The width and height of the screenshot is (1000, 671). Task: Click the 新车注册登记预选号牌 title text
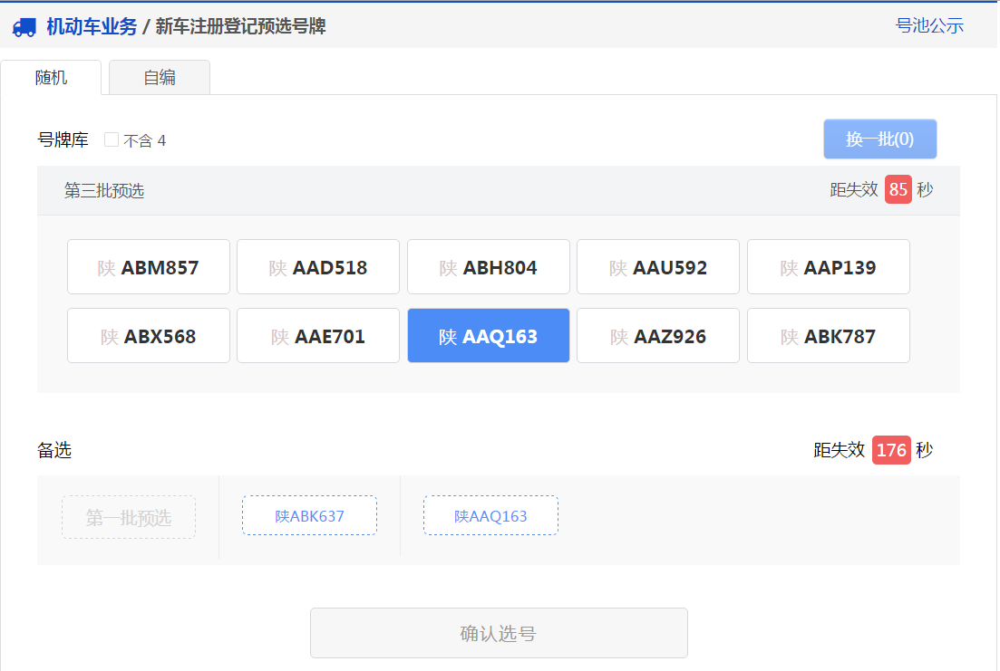tap(241, 26)
